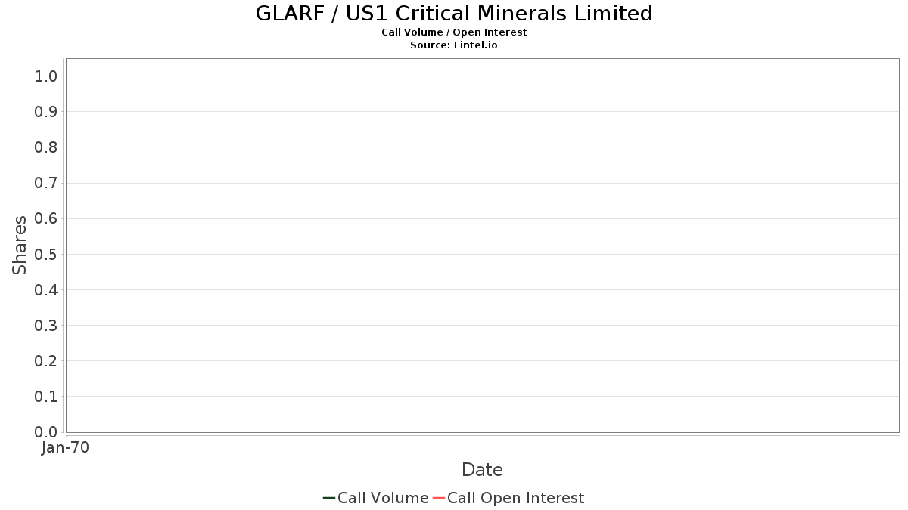Select the 0.5 y-axis tick label
The height and width of the screenshot is (510, 908).
(x=46, y=254)
